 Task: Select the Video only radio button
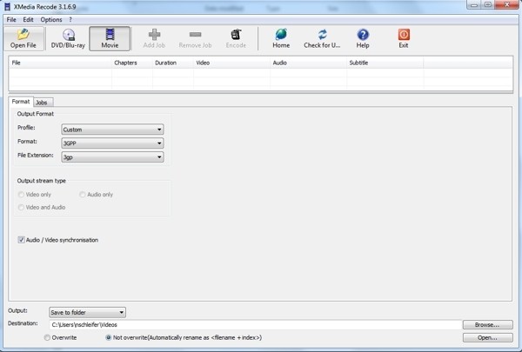21,195
